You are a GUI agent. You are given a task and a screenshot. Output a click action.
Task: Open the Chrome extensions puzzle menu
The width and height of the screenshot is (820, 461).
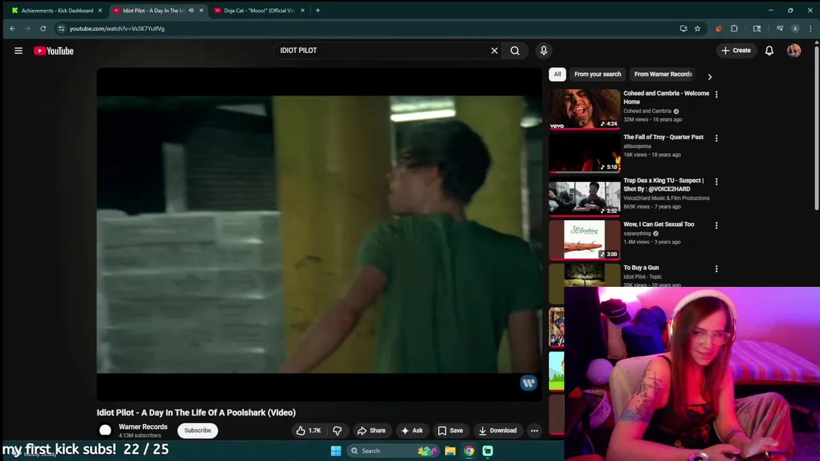point(734,28)
